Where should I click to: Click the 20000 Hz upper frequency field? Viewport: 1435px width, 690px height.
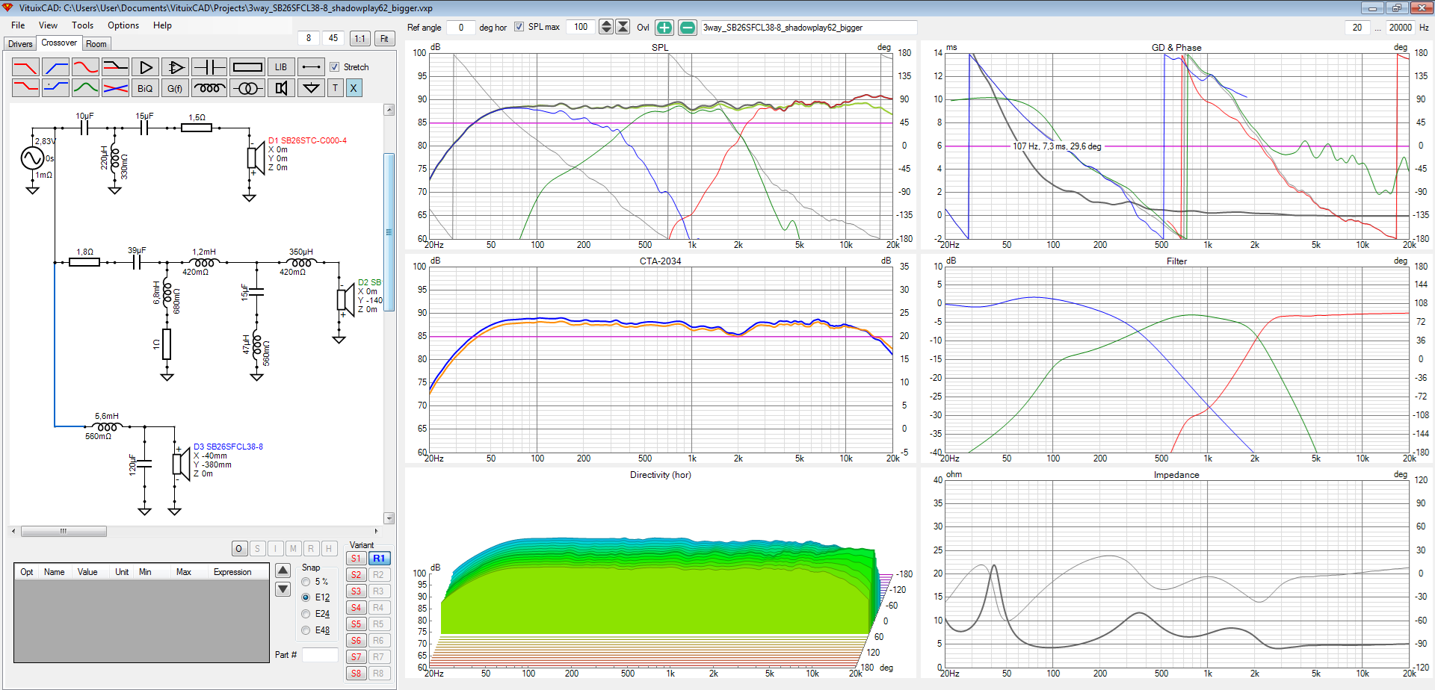pyautogui.click(x=1400, y=28)
